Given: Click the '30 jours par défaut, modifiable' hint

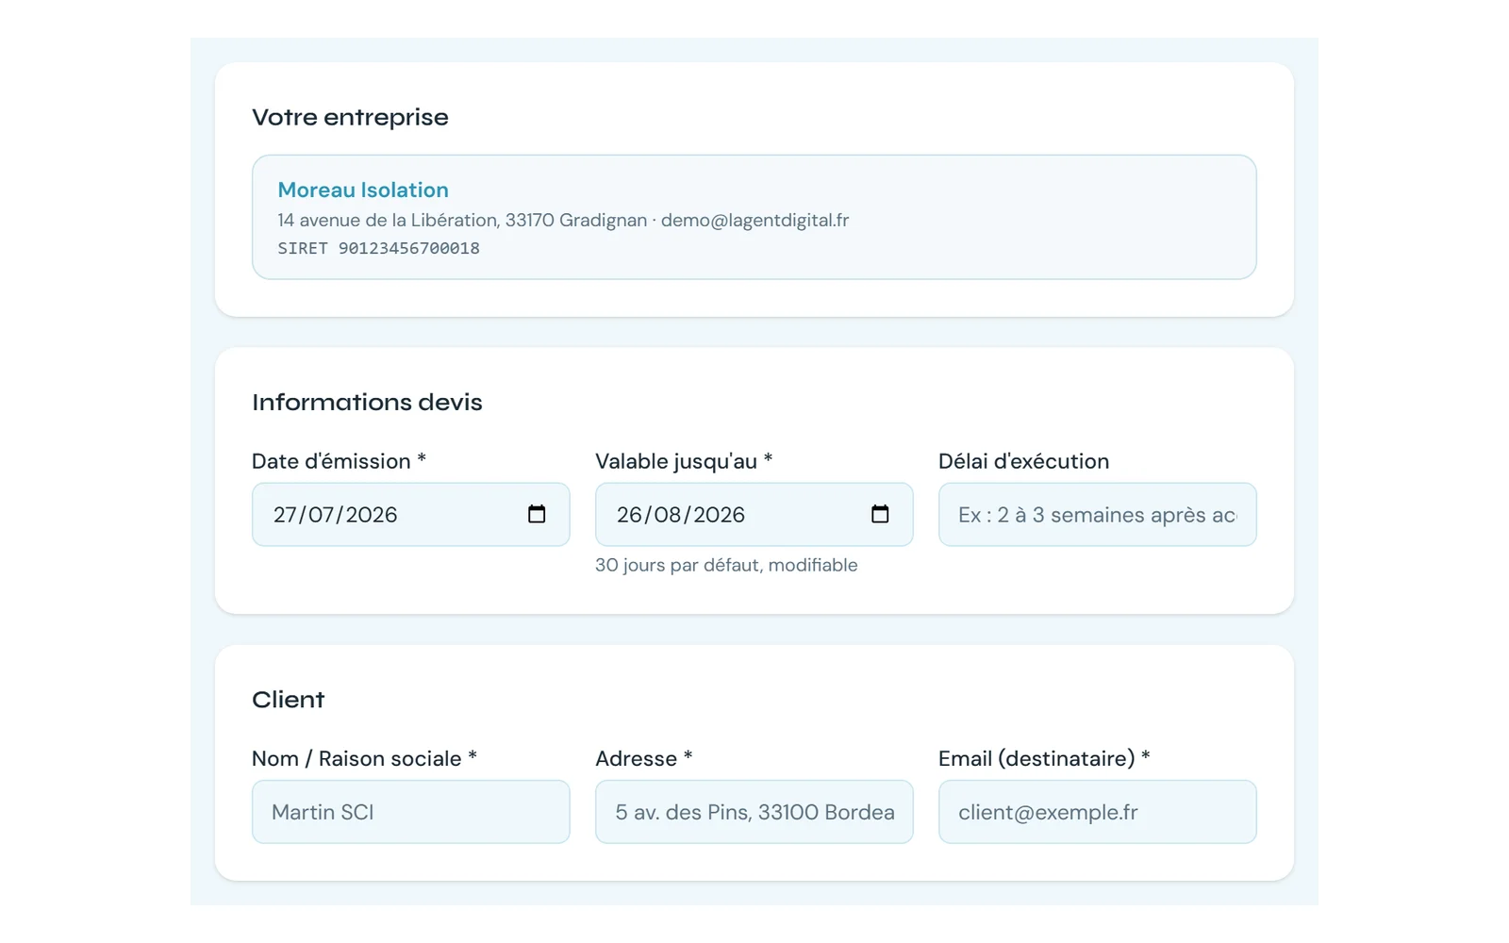Looking at the screenshot, I should (x=726, y=565).
